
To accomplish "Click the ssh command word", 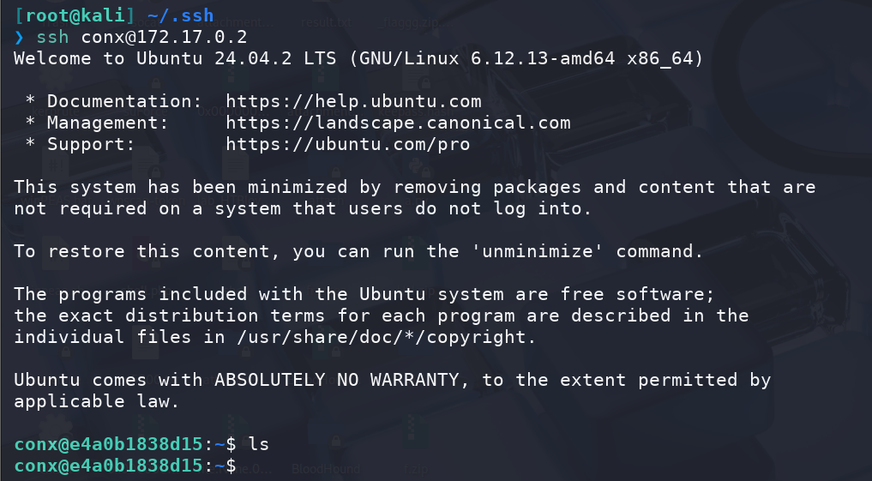I will 53,37.
